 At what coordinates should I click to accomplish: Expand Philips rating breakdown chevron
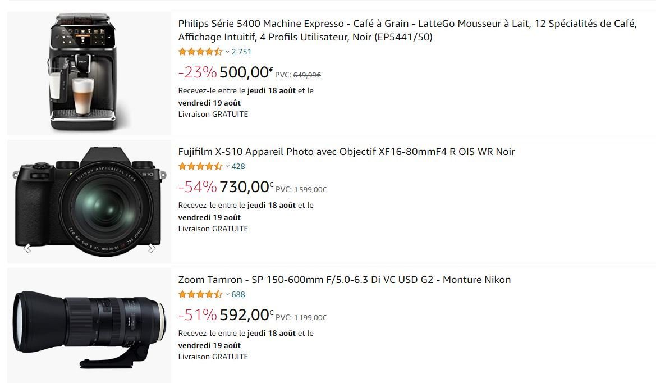point(227,52)
